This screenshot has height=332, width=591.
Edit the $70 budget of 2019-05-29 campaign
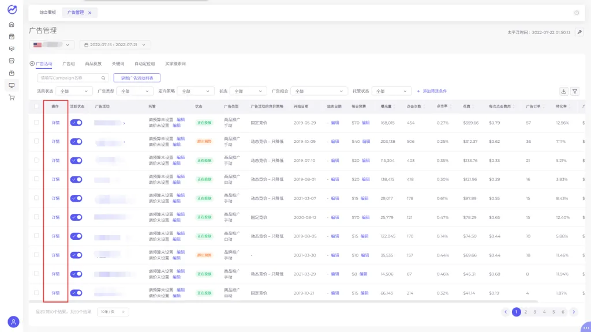(365, 123)
